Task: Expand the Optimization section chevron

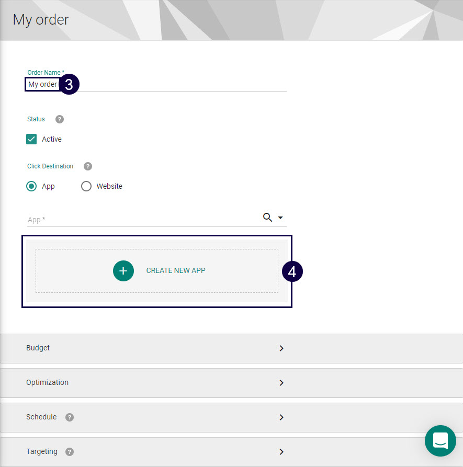Action: click(x=281, y=383)
